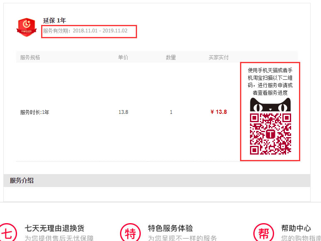
Task: Click the red ¥ 13.8 paid amount
Action: pos(218,112)
